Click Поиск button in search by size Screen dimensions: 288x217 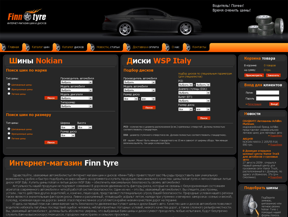pos(51,143)
